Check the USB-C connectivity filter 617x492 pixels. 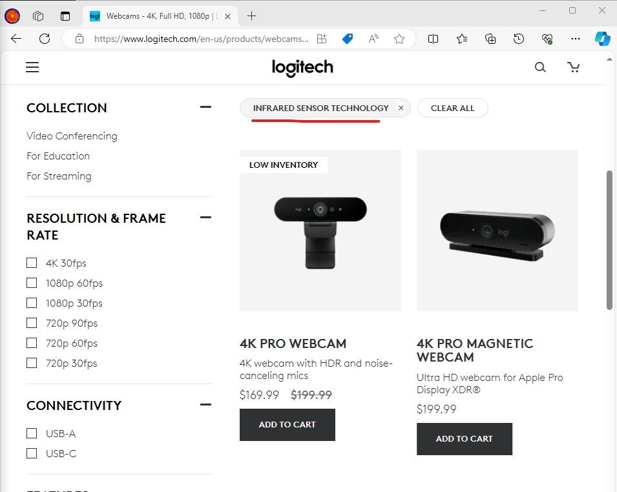(x=32, y=453)
